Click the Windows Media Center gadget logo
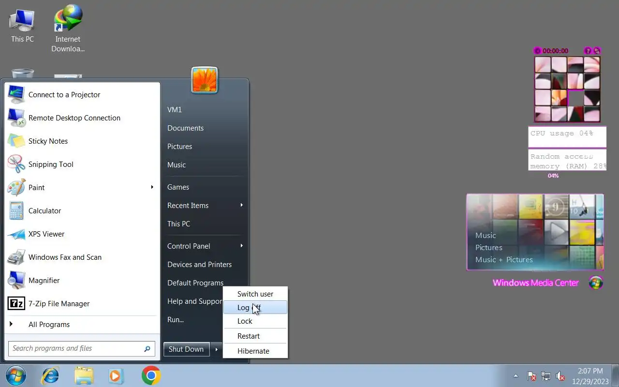The width and height of the screenshot is (619, 387). click(596, 283)
